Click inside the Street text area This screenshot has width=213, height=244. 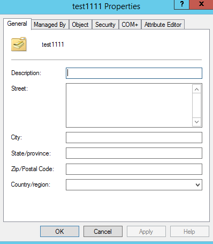click(x=129, y=105)
